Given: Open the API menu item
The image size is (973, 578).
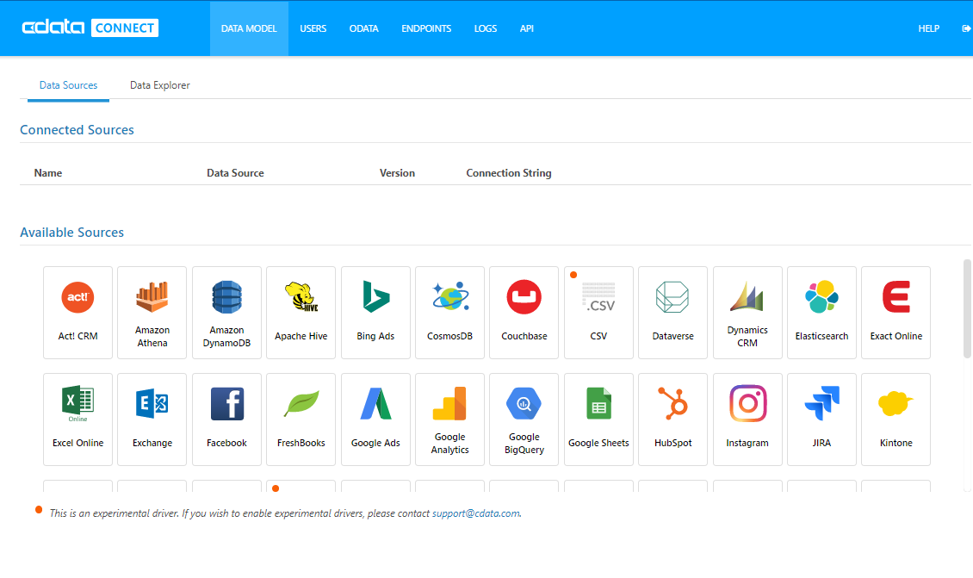Looking at the screenshot, I should pyautogui.click(x=527, y=28).
